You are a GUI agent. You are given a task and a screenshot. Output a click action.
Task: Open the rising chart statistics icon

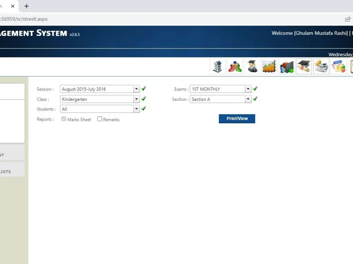tap(269, 67)
